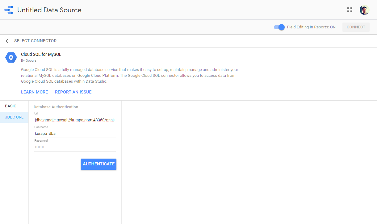Click the Field Editing in Reports label
The width and height of the screenshot is (377, 224).
click(311, 27)
